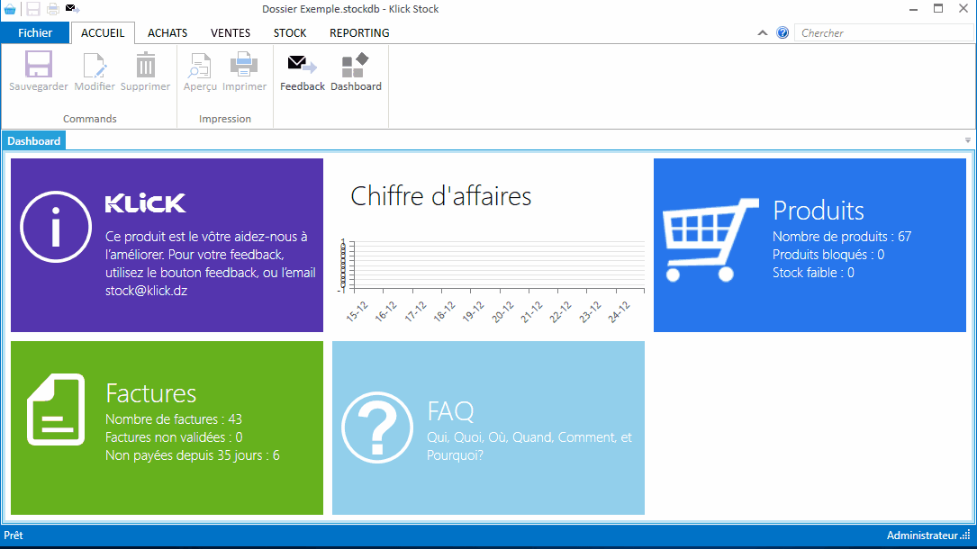Open Dashboard from the ribbon
This screenshot has width=977, height=549.
356,66
